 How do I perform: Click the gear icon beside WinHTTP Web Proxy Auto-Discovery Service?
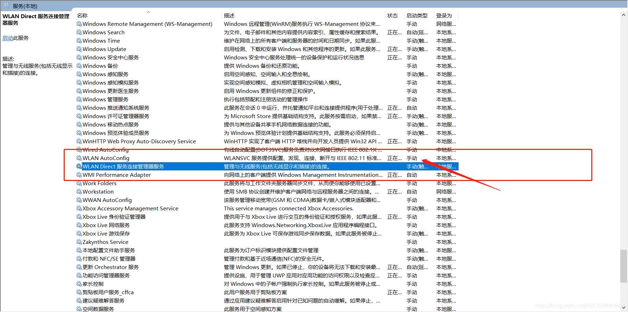pos(79,141)
